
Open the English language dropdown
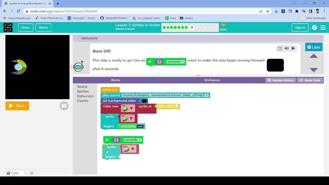pos(16,173)
